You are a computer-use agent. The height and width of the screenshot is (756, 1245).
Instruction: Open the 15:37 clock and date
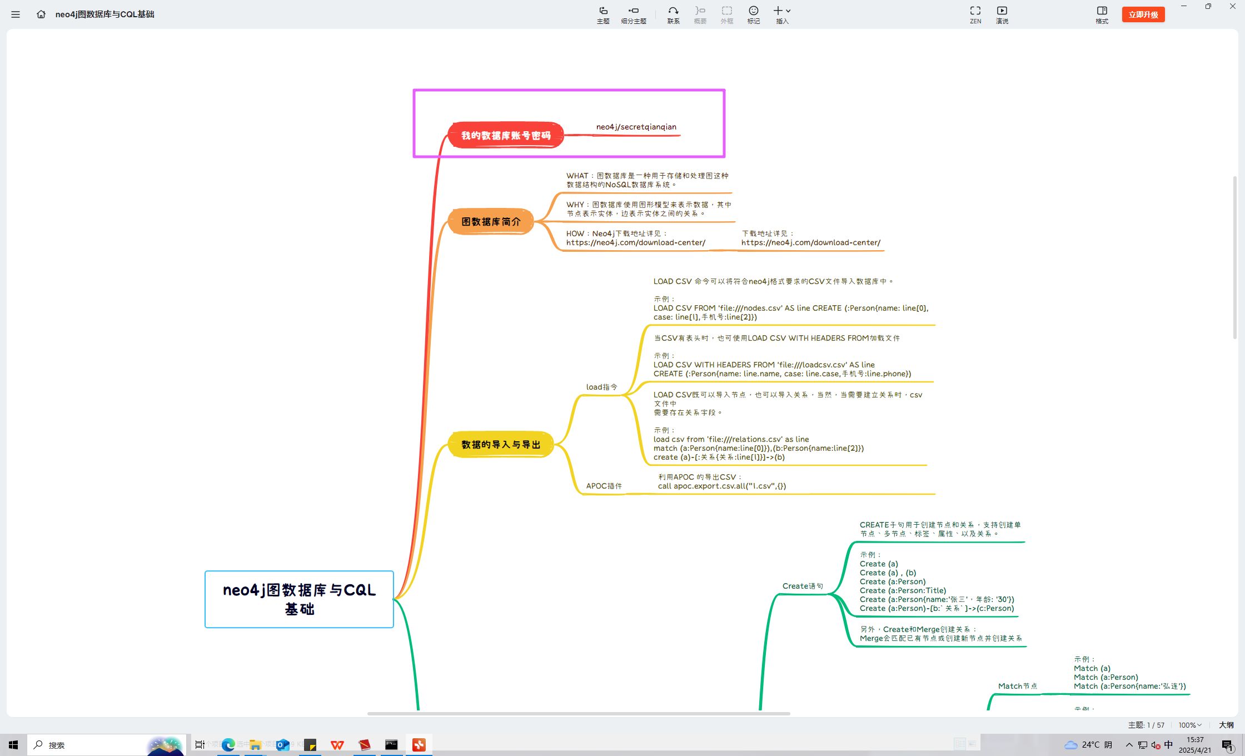tap(1195, 745)
